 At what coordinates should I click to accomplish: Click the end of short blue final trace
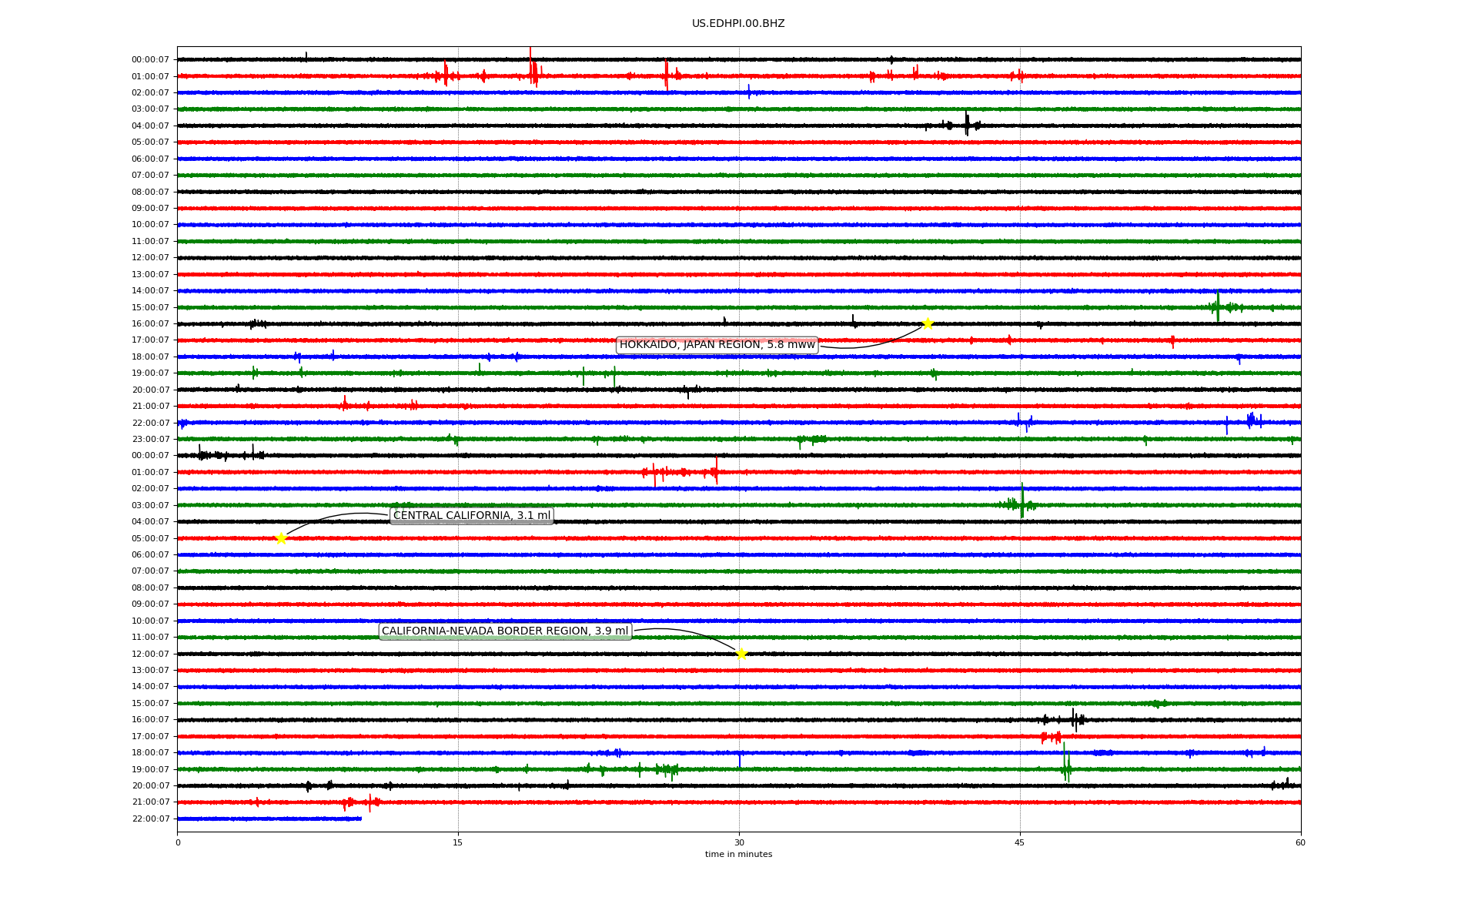[360, 819]
